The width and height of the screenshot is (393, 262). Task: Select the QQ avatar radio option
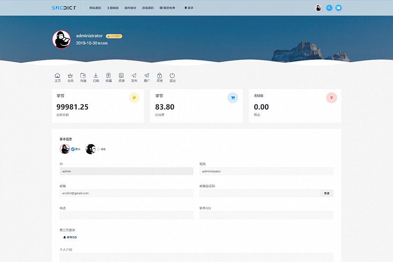pos(99,149)
